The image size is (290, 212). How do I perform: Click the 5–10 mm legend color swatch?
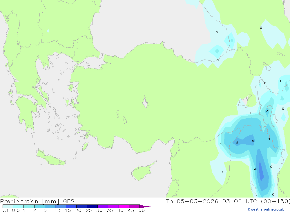(50, 206)
